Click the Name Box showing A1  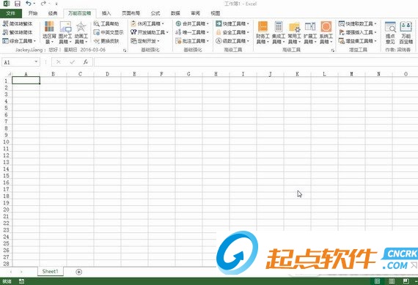coord(18,62)
